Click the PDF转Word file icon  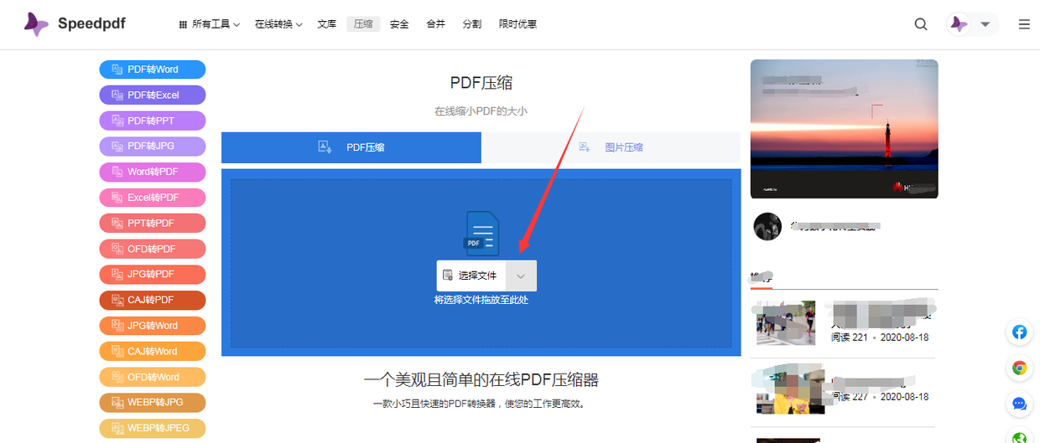click(117, 70)
